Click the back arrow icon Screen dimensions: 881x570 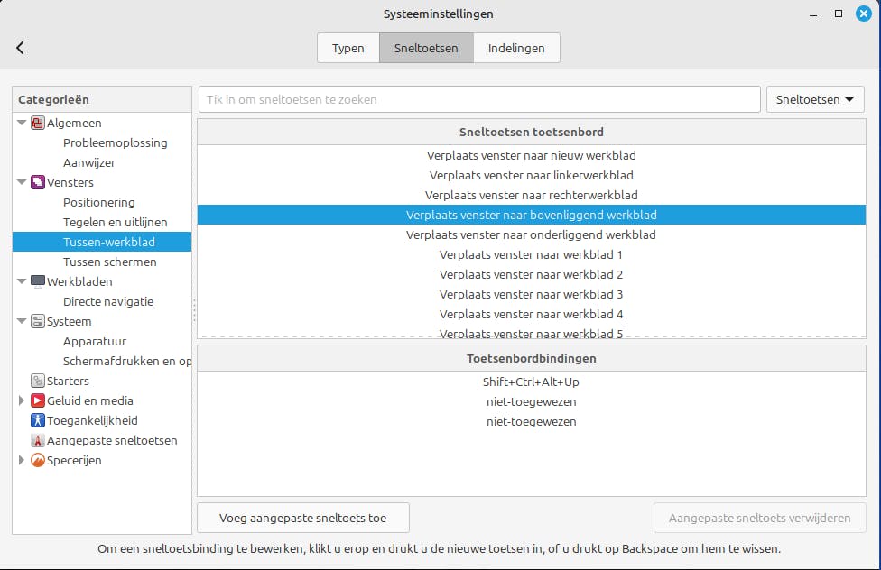[20, 48]
